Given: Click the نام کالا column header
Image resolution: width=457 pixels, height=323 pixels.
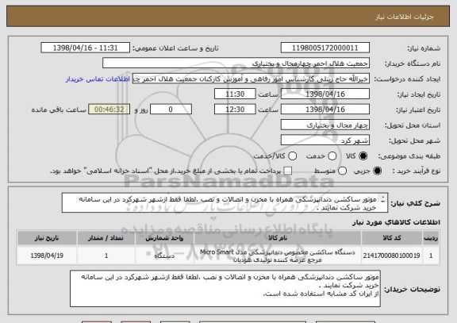Looking at the screenshot, I should 278,238.
